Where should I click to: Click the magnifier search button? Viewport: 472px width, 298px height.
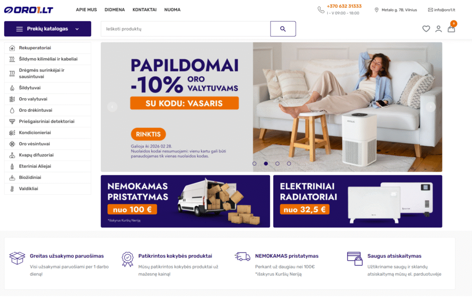(283, 29)
